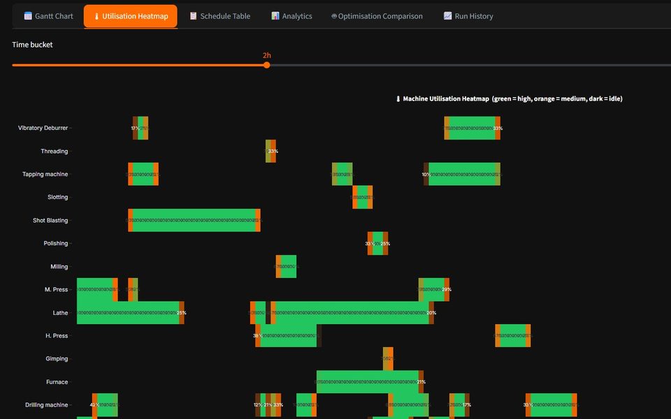
Task: Select the Utilisation Heatmap tab
Action: [131, 16]
